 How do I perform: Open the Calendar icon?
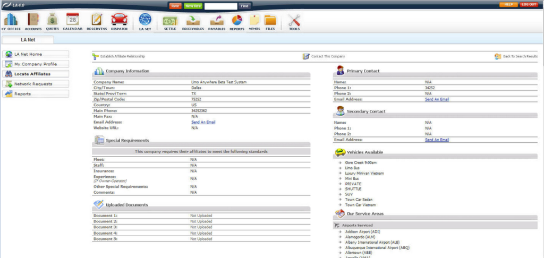73,20
